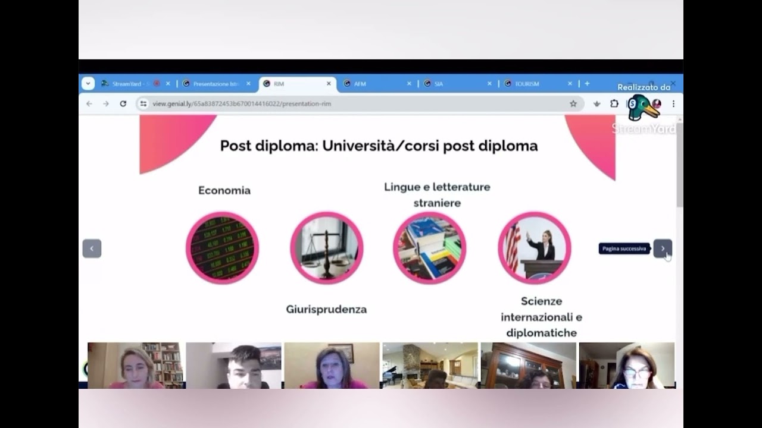Viewport: 762px width, 428px height.
Task: Reload the genial.ly page
Action: tap(123, 103)
